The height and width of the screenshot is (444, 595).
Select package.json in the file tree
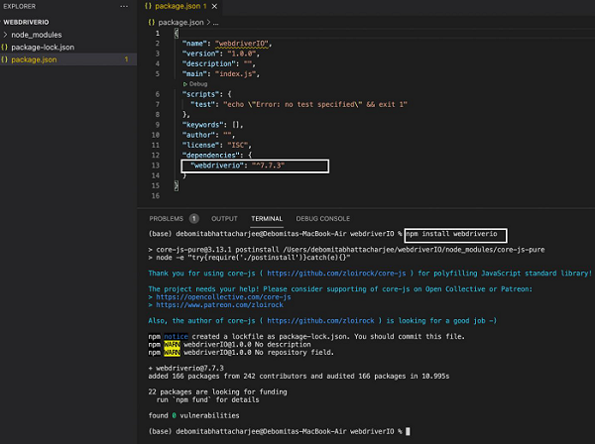[33, 59]
